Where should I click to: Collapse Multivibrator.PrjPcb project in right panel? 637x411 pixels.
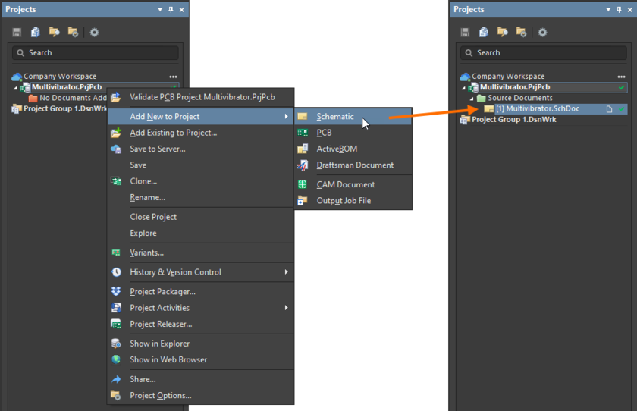[463, 87]
